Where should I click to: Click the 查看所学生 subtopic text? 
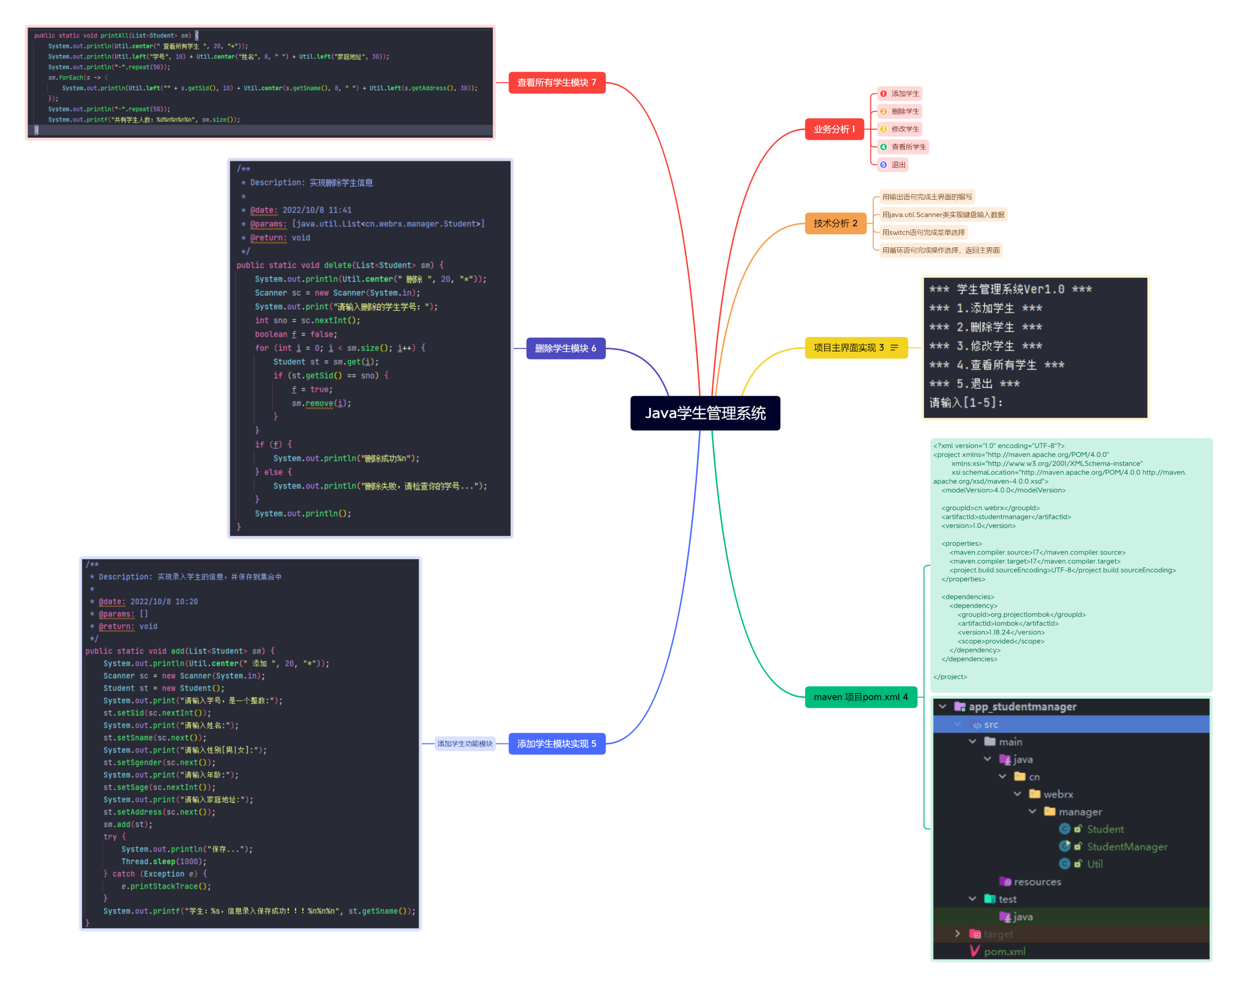(x=908, y=147)
